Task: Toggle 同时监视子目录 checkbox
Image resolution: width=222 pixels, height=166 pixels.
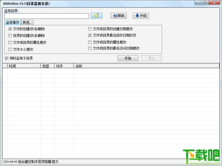Action: point(7,58)
